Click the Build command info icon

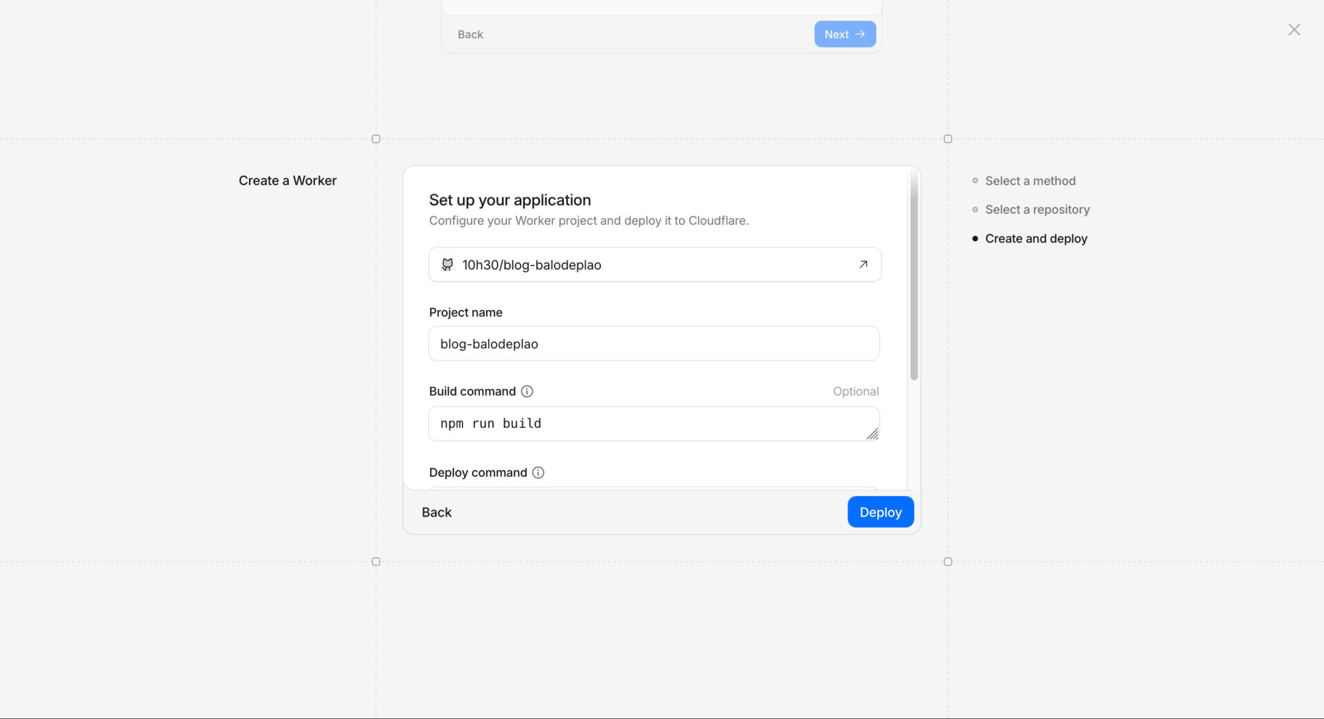(x=527, y=392)
